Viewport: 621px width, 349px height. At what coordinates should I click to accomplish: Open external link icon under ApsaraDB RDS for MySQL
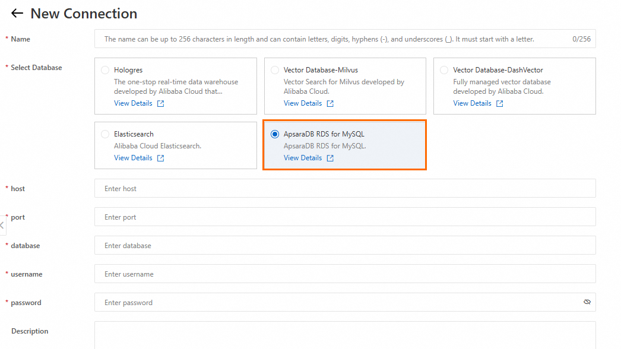(330, 158)
